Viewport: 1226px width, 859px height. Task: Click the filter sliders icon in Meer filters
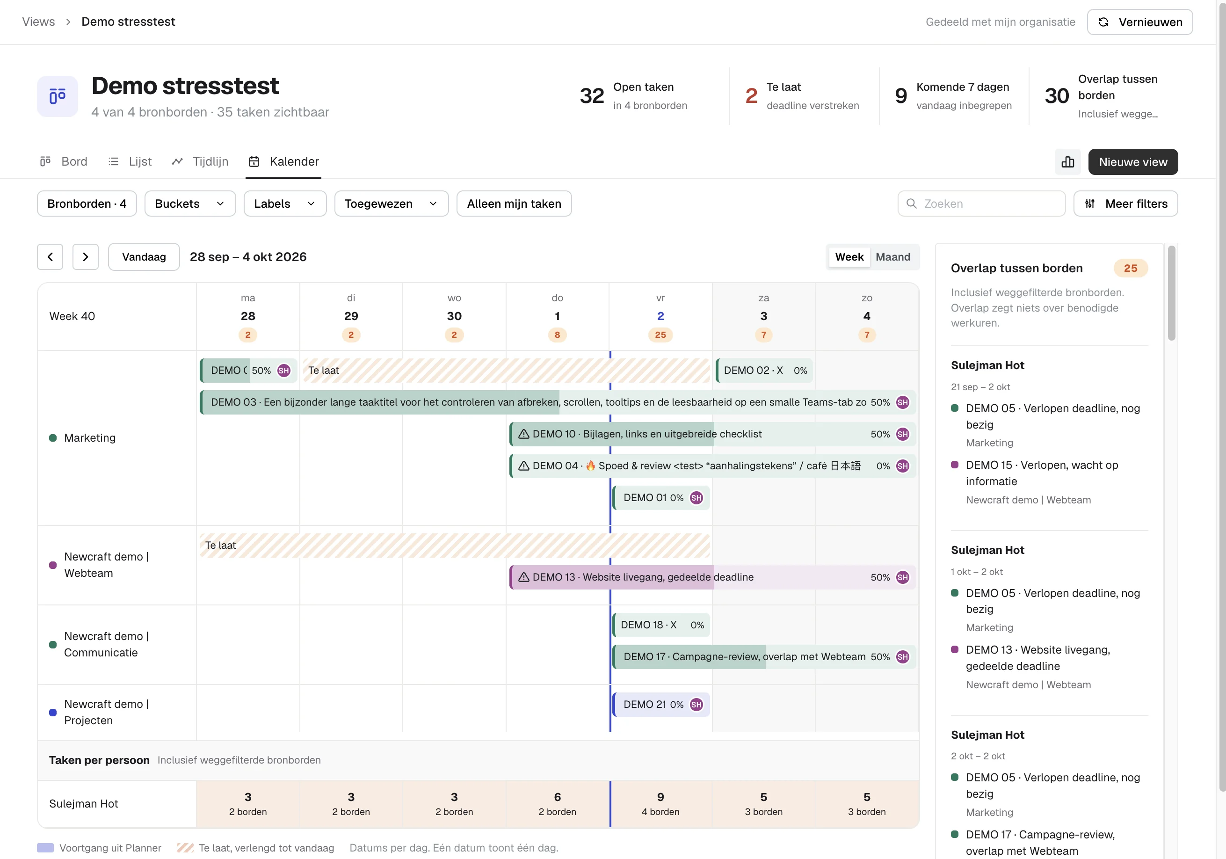(1090, 204)
